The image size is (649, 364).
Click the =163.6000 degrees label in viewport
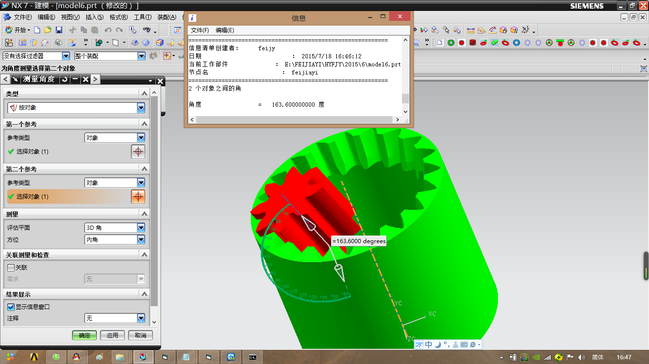(x=359, y=241)
